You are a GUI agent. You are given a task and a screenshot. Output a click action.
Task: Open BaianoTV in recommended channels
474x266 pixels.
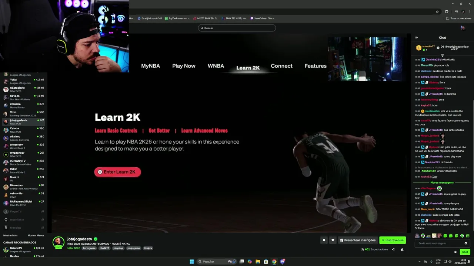coord(23,249)
